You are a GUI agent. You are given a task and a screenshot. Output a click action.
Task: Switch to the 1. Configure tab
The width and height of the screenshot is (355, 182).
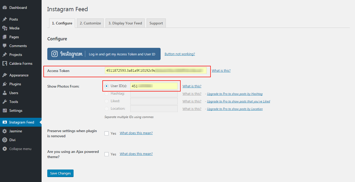62,23
